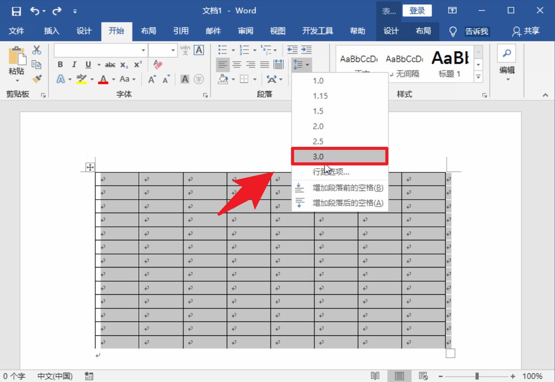Expand the bullet list dropdown arrow
The image size is (555, 382).
pyautogui.click(x=233, y=50)
